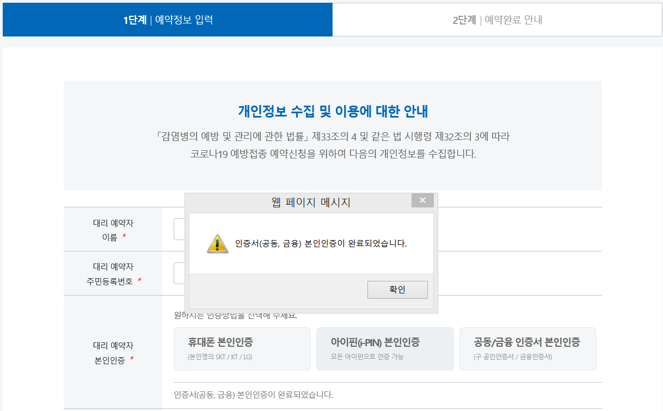Click the 대리 예약자 이름 input field
Screen dimensions: 663x411
coord(180,229)
